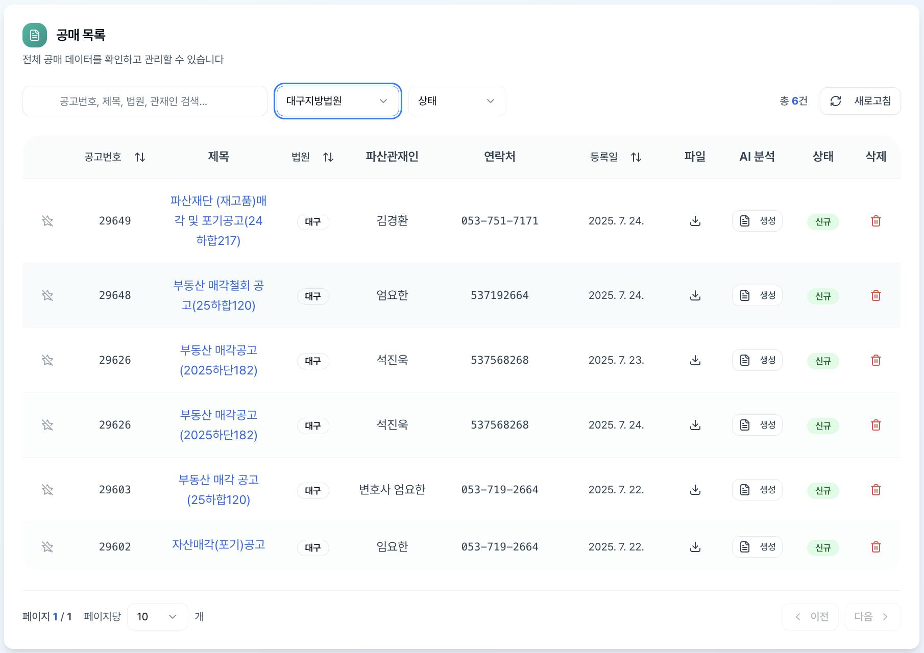924x653 pixels.
Task: Change rows per page dropdown showing 10
Action: [x=157, y=617]
